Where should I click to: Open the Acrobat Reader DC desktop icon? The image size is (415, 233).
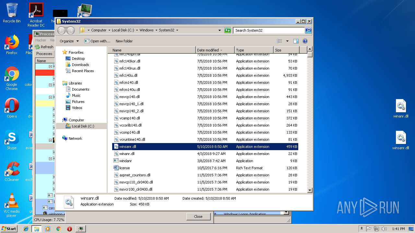coord(36,15)
